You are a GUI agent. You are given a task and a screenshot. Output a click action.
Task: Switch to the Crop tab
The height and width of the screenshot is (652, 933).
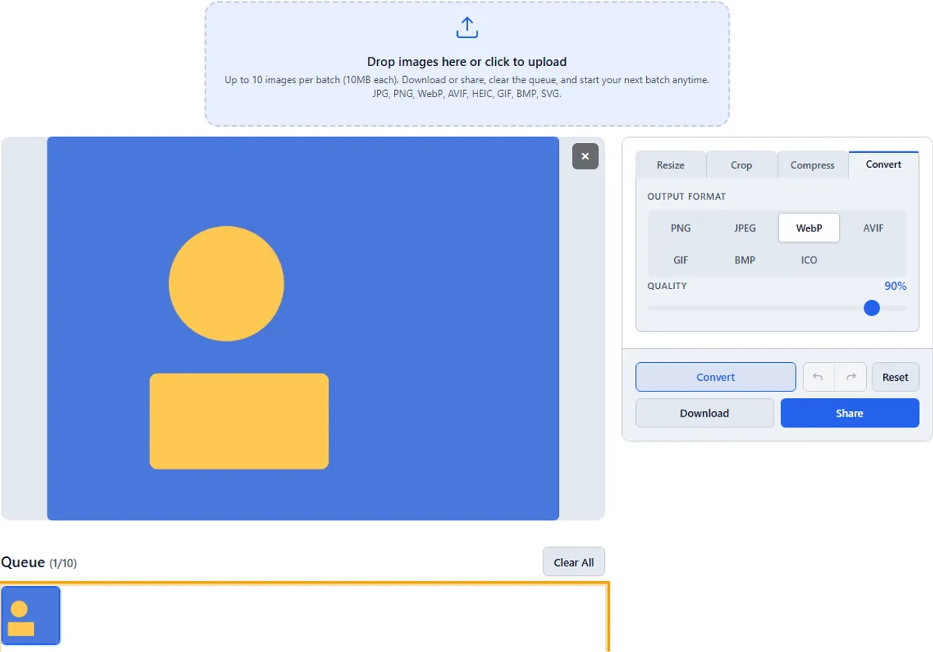[741, 165]
